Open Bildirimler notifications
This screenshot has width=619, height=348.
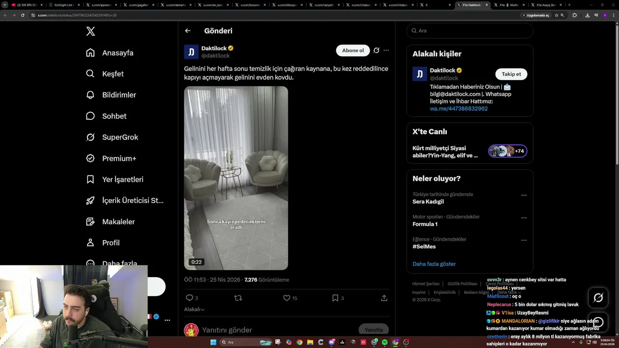tap(111, 95)
